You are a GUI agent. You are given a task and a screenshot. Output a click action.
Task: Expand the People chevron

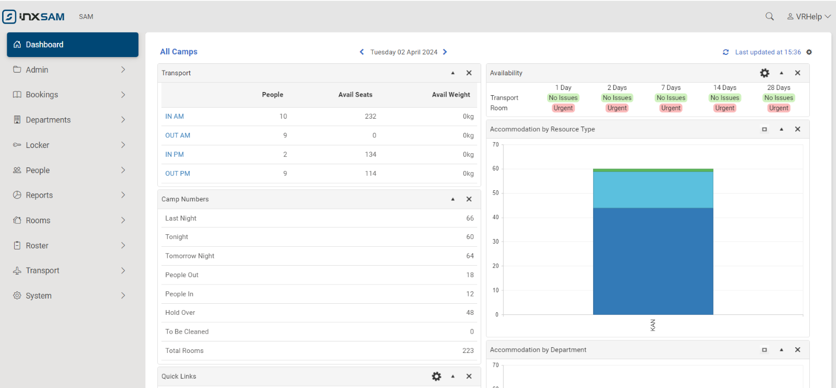point(123,170)
